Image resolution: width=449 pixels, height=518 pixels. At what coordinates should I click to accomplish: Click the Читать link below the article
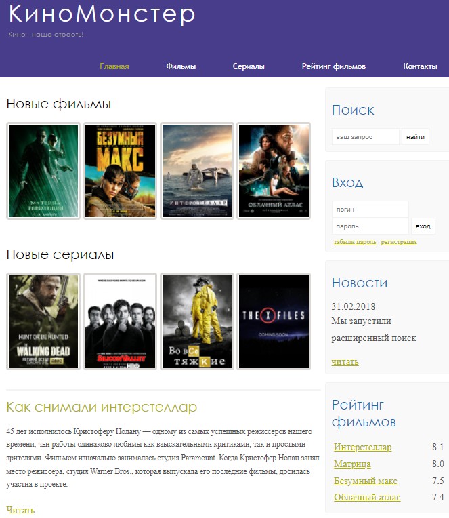point(20,510)
